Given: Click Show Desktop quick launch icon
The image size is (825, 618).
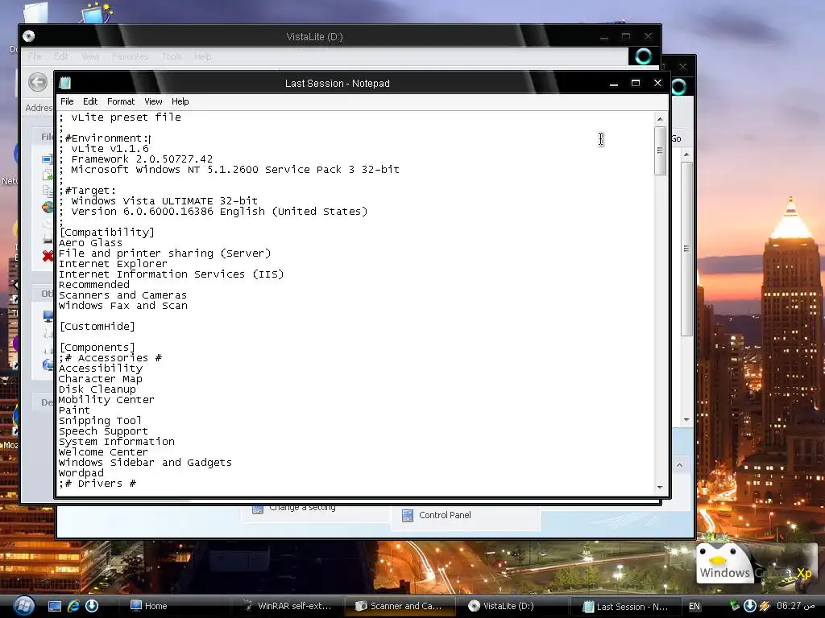Looking at the screenshot, I should [54, 606].
